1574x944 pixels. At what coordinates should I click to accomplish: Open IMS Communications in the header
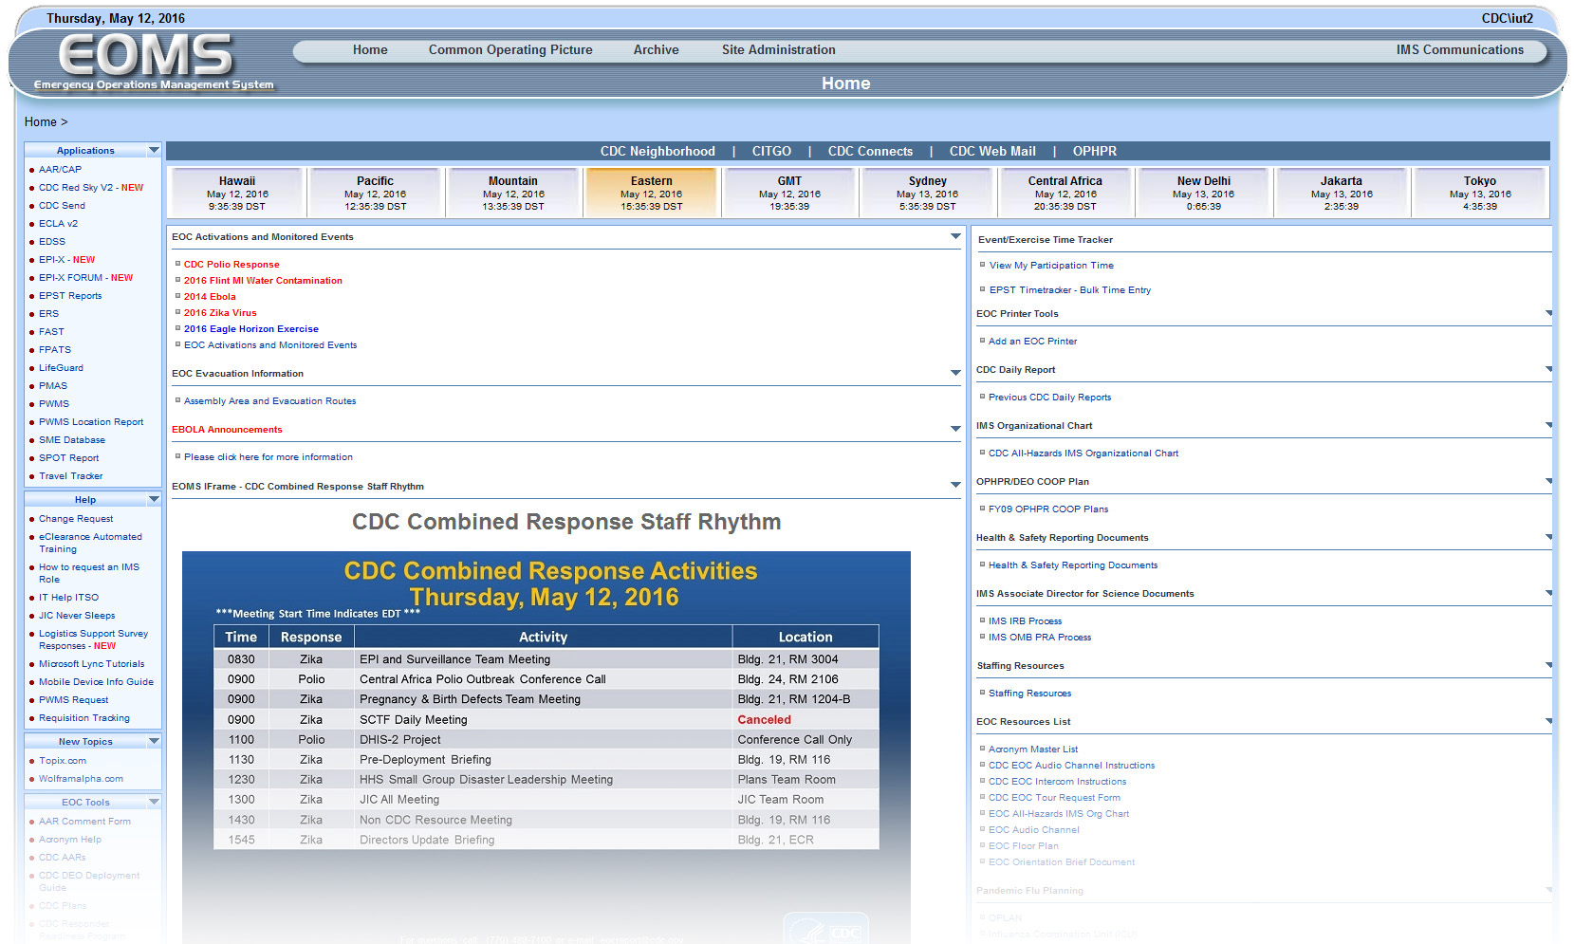pos(1459,50)
